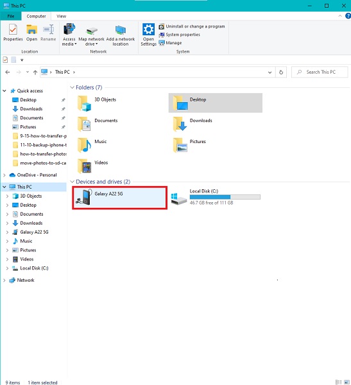Expand 3D Objects in the tree
Image resolution: width=351 pixels, height=385 pixels.
coord(7,196)
